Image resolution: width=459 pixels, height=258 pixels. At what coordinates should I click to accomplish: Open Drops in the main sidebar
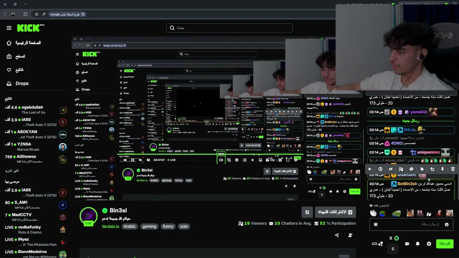pyautogui.click(x=18, y=83)
